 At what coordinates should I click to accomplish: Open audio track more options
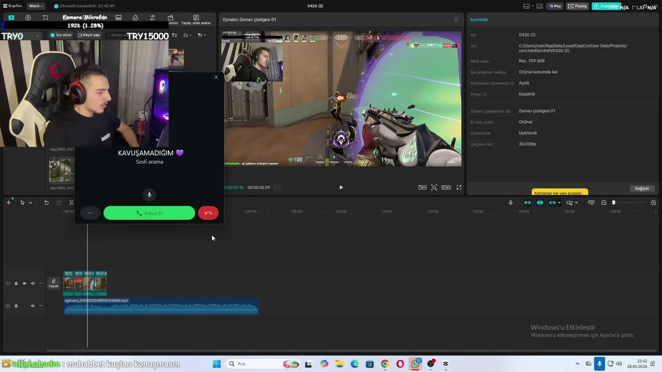[x=41, y=305]
